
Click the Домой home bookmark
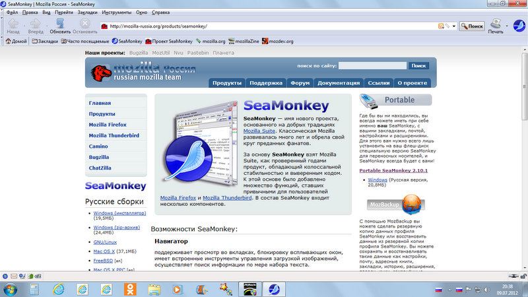16,41
